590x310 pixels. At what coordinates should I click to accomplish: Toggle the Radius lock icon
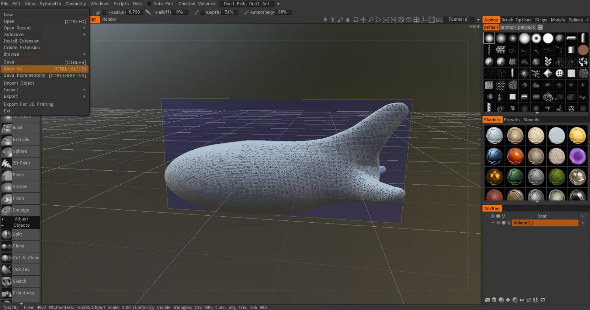(104, 12)
